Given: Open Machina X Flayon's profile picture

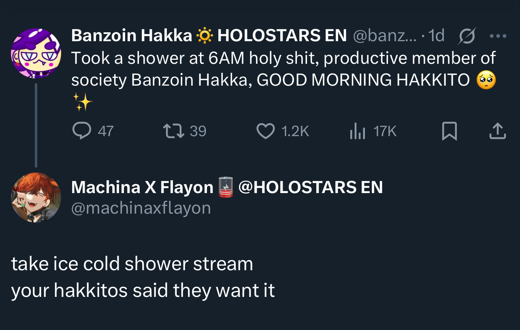Looking at the screenshot, I should (x=36, y=198).
